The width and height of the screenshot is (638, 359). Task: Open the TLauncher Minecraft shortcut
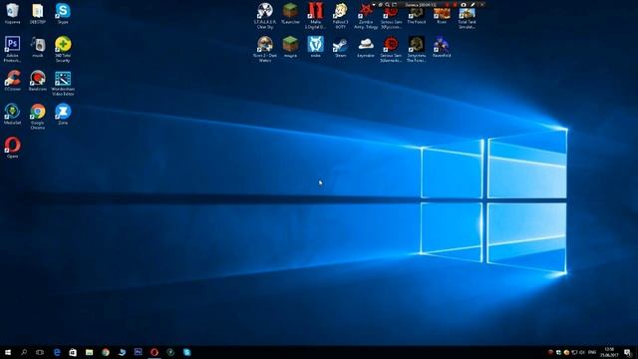point(290,13)
